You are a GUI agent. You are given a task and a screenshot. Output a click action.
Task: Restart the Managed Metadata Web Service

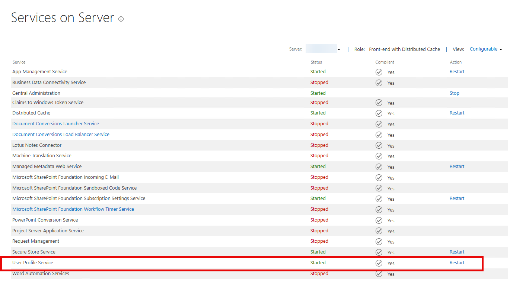point(457,167)
